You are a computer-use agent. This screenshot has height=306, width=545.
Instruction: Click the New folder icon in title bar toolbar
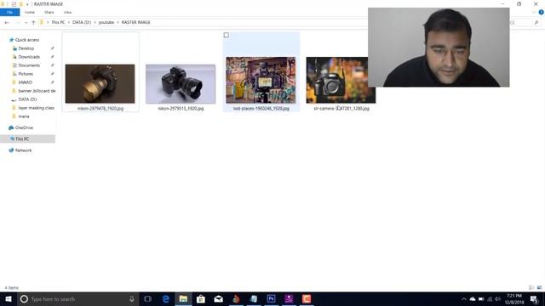[x=20, y=4]
